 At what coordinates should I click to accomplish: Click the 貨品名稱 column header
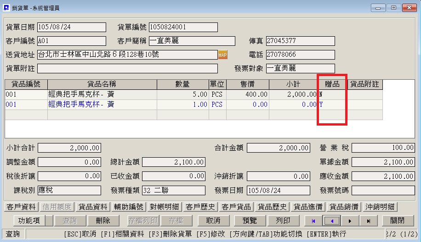tap(102, 84)
